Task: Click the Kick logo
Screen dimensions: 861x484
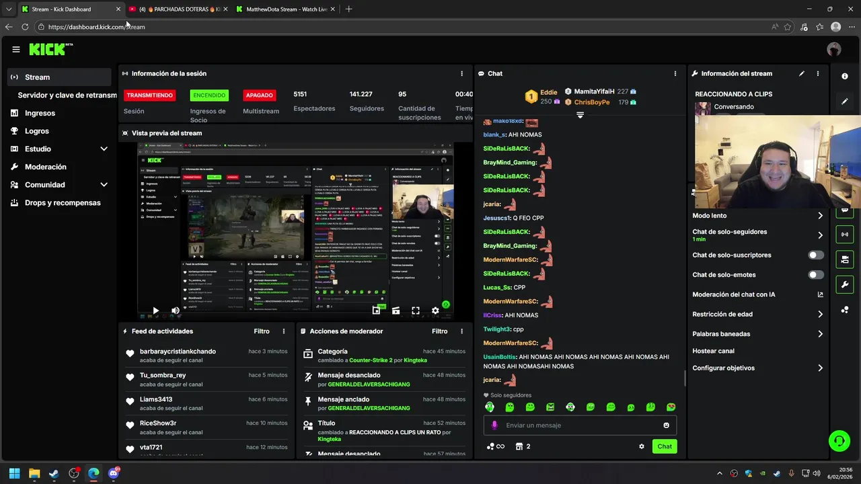Action: point(50,49)
